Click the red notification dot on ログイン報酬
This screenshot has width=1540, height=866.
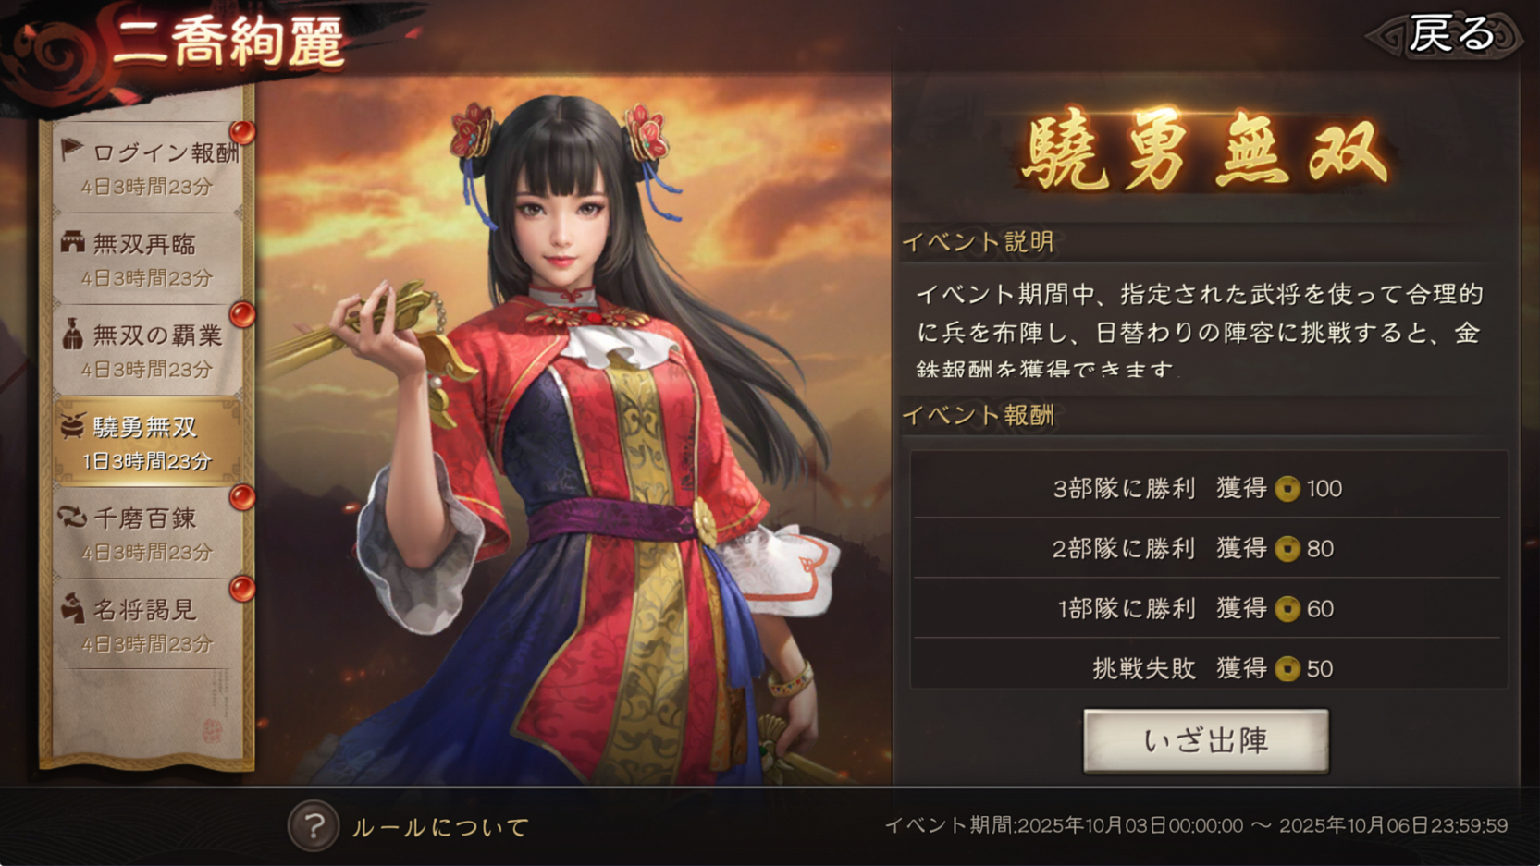(242, 132)
